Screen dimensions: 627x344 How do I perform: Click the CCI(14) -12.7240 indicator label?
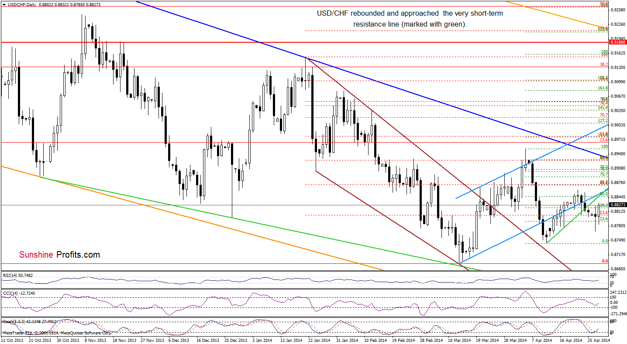point(20,293)
